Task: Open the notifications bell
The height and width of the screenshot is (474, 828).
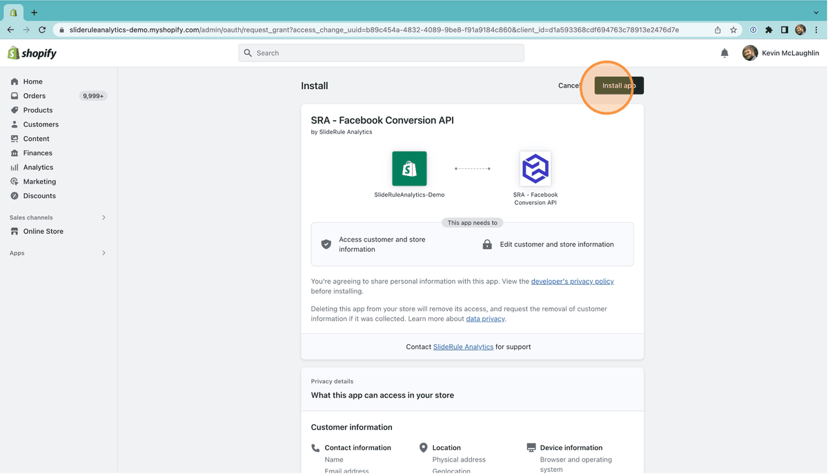Action: [x=724, y=53]
